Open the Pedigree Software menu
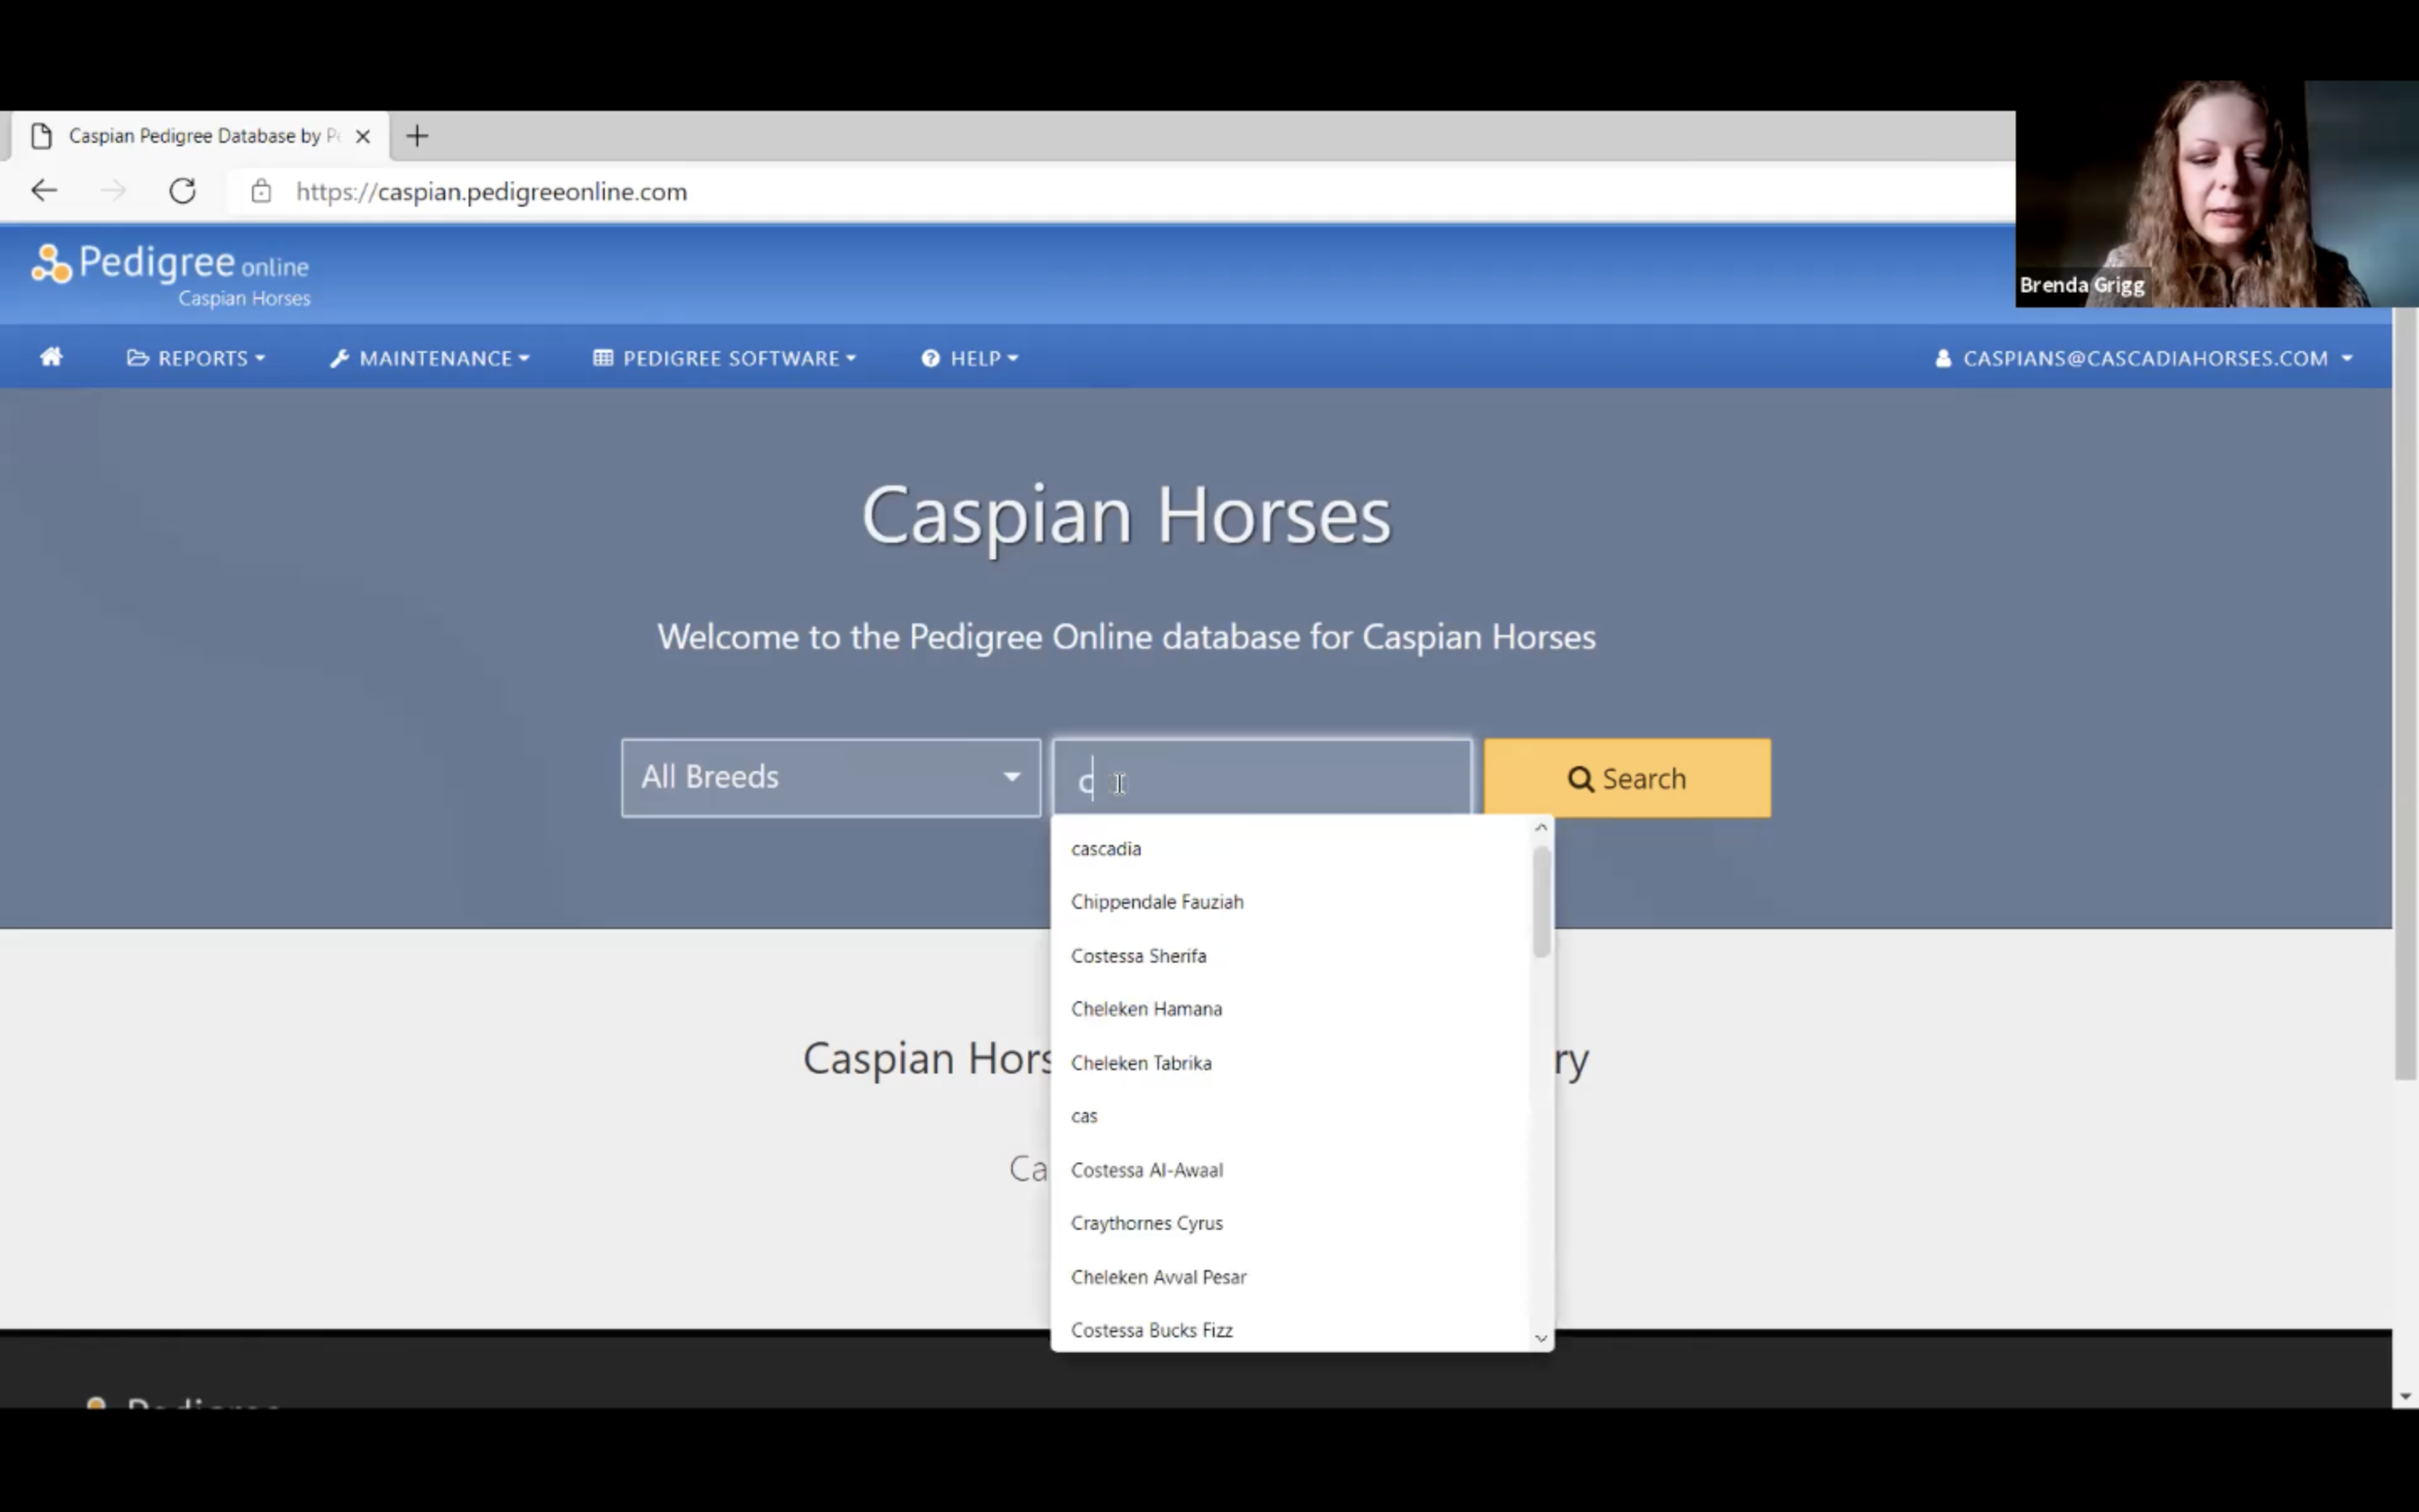Screen dimensions: 2419x1512 coord(725,358)
